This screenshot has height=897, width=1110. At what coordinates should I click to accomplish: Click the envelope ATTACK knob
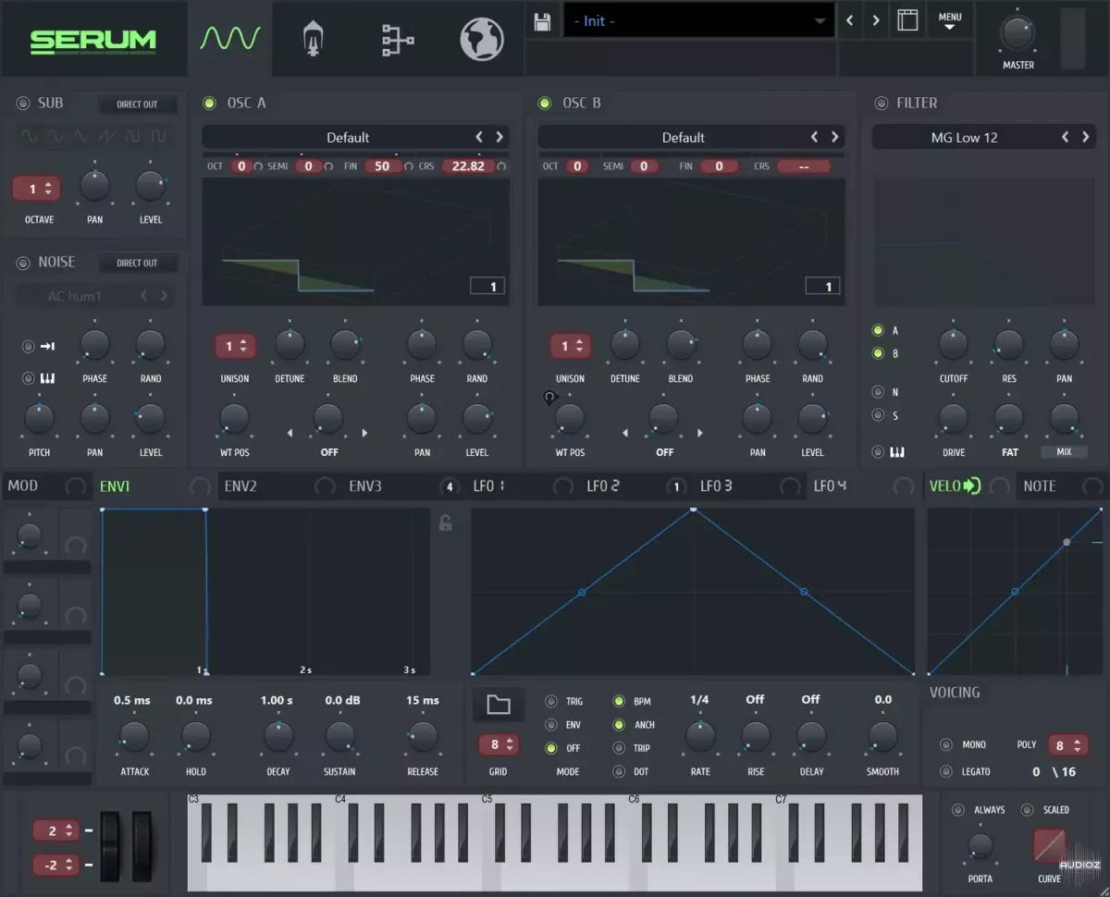pyautogui.click(x=134, y=737)
